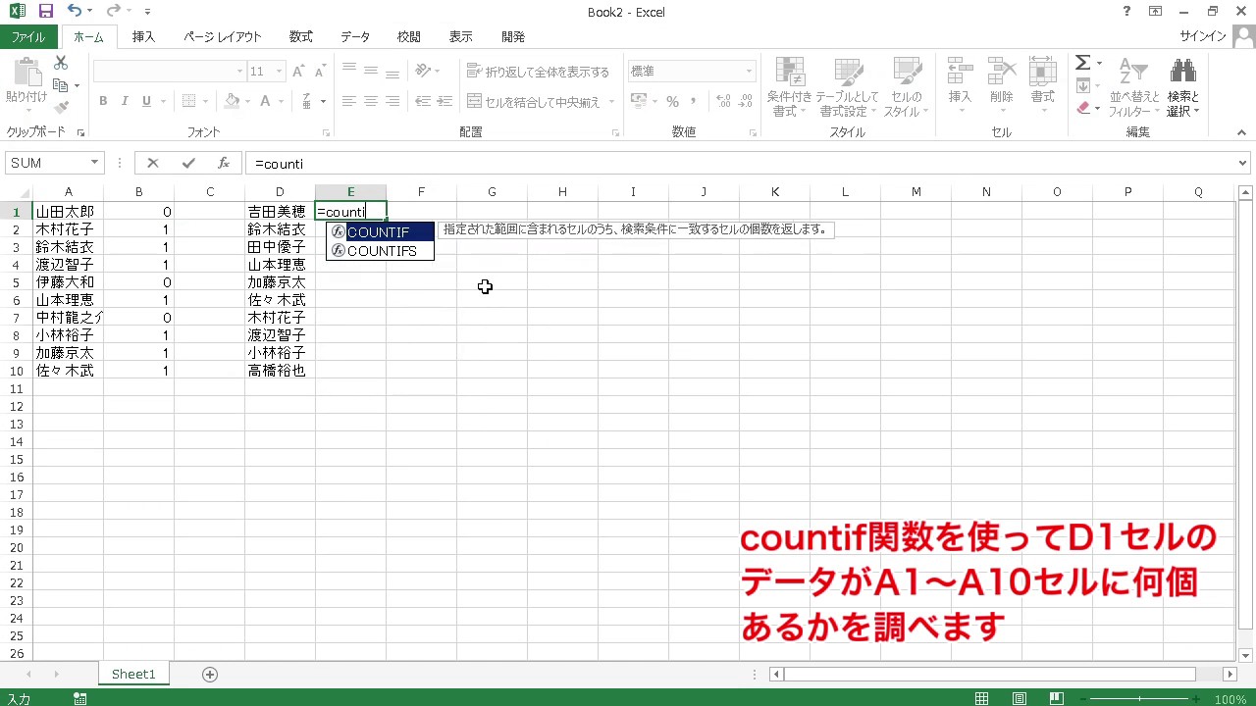Switch to the Insert (挿入) tab

[143, 37]
